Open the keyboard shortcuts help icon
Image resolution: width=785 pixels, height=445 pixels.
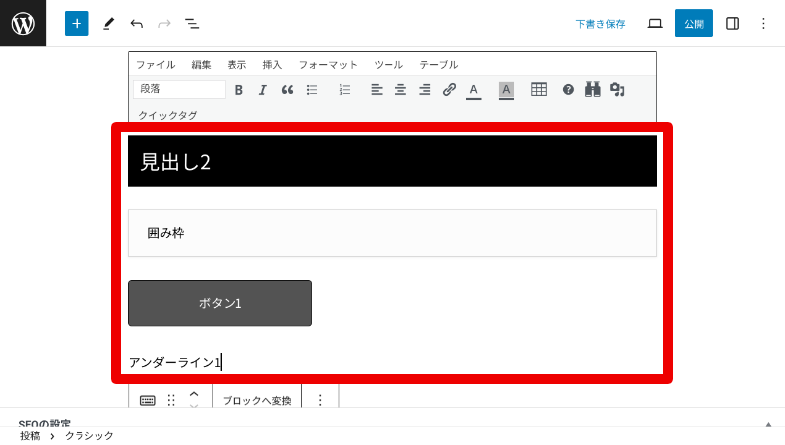click(568, 90)
